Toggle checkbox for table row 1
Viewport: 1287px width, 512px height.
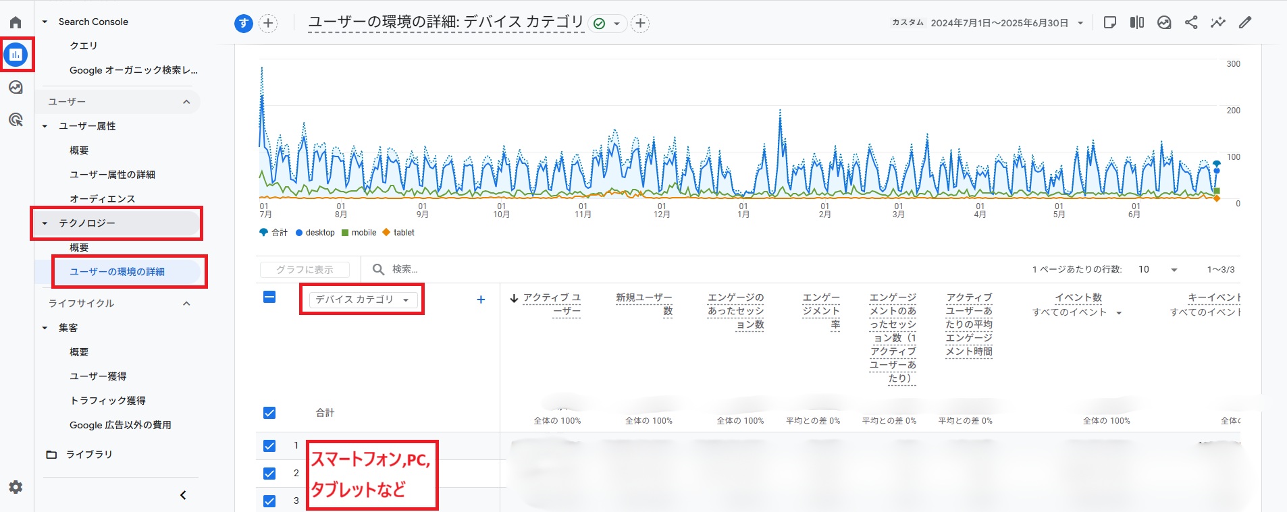click(269, 446)
